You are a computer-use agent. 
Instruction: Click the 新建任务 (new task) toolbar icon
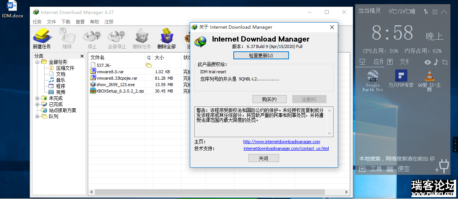pos(42,38)
